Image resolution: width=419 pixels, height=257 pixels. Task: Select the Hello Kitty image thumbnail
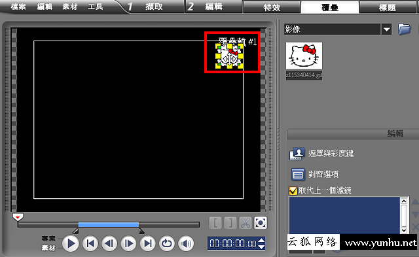(304, 56)
